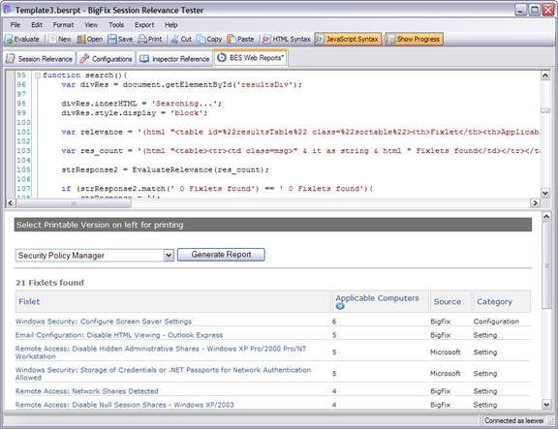Viewport: 558px width, 429px height.
Task: Click code line 105 EvaluateRelevance call
Action: coord(165,170)
